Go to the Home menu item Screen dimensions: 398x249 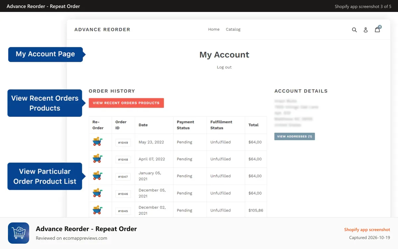pyautogui.click(x=214, y=29)
